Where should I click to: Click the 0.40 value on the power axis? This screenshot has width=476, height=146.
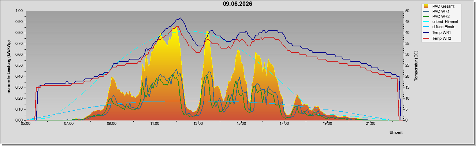(x=19, y=77)
